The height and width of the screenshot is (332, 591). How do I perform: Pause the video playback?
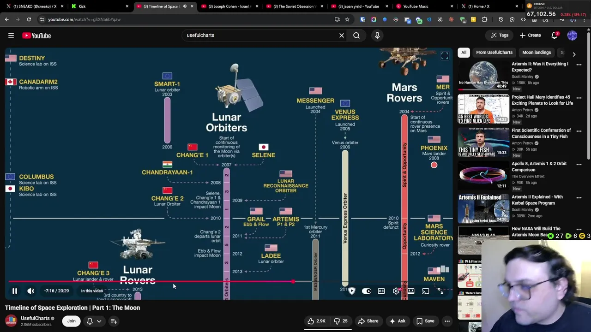[x=15, y=291]
